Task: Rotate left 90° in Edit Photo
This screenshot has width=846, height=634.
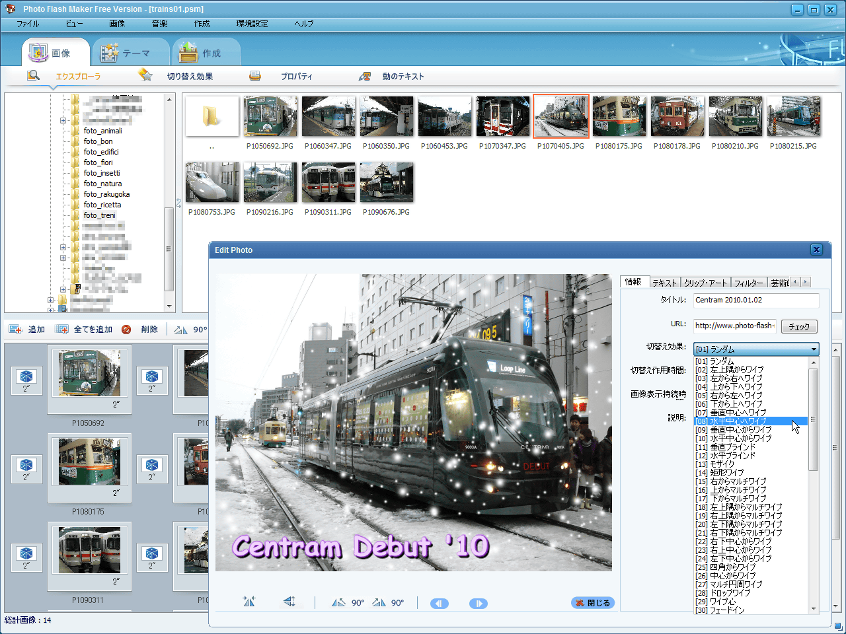Action: pos(338,602)
